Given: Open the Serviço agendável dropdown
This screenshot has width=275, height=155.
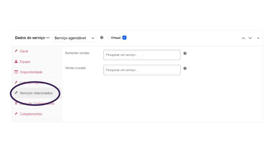Looking at the screenshot, I should 74,38.
